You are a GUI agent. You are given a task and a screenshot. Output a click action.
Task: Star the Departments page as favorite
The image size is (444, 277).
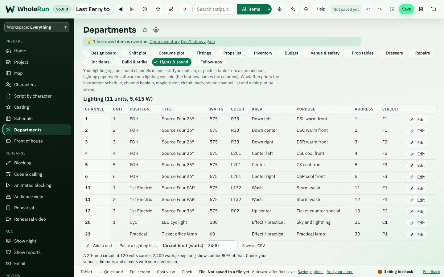145,30
